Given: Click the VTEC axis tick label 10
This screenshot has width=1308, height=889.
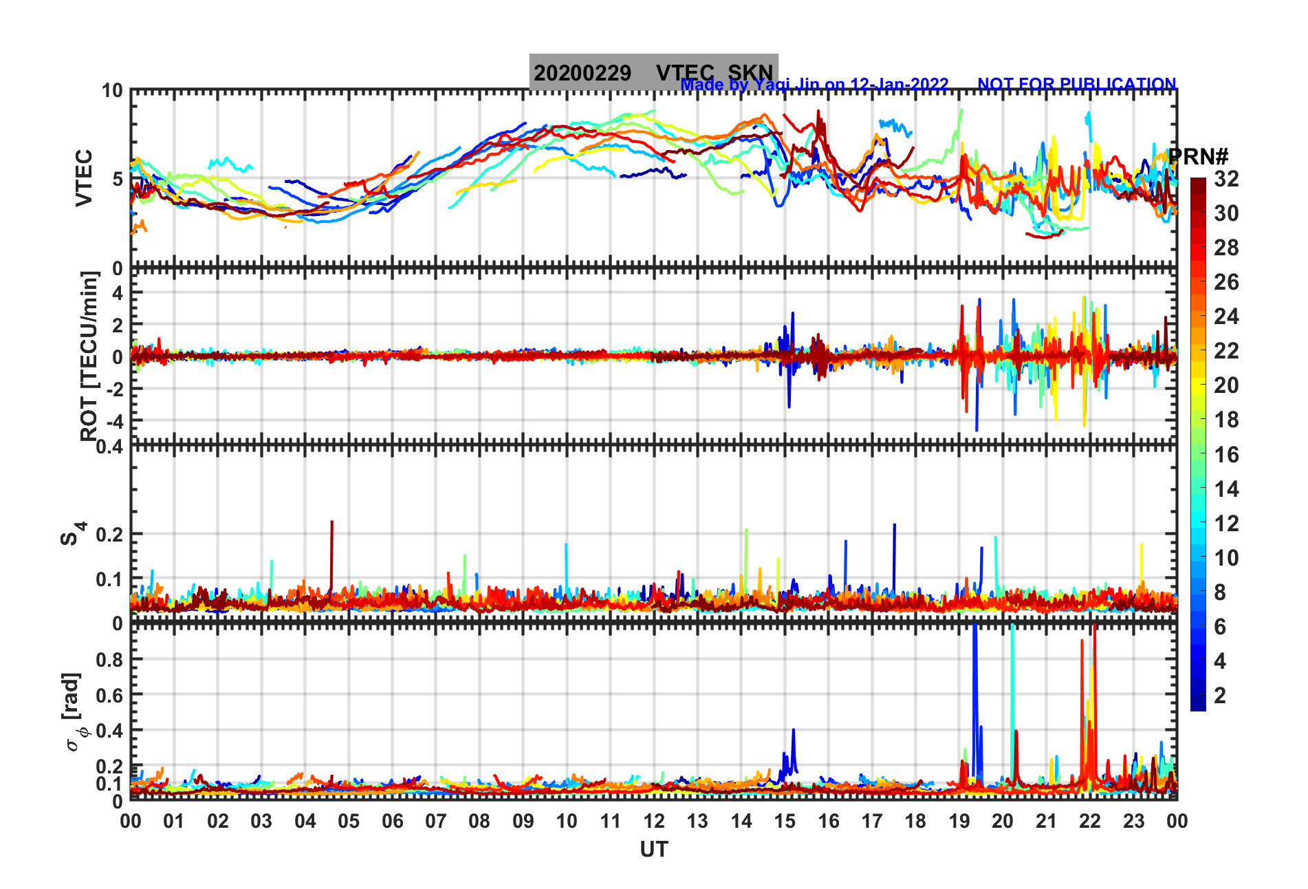Looking at the screenshot, I should 112,91.
